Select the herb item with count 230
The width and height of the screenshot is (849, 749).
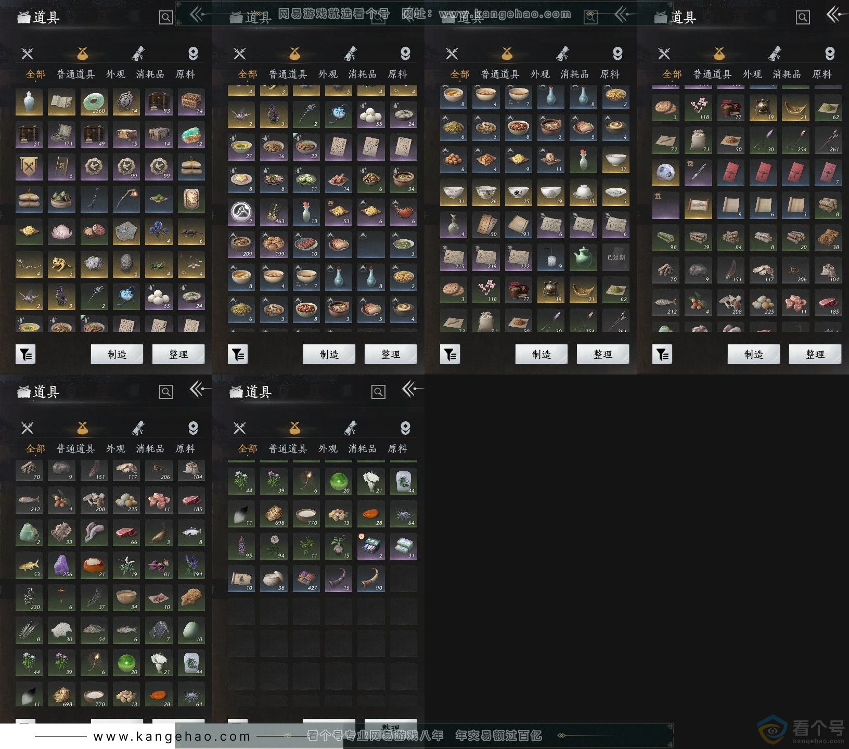[x=29, y=598]
